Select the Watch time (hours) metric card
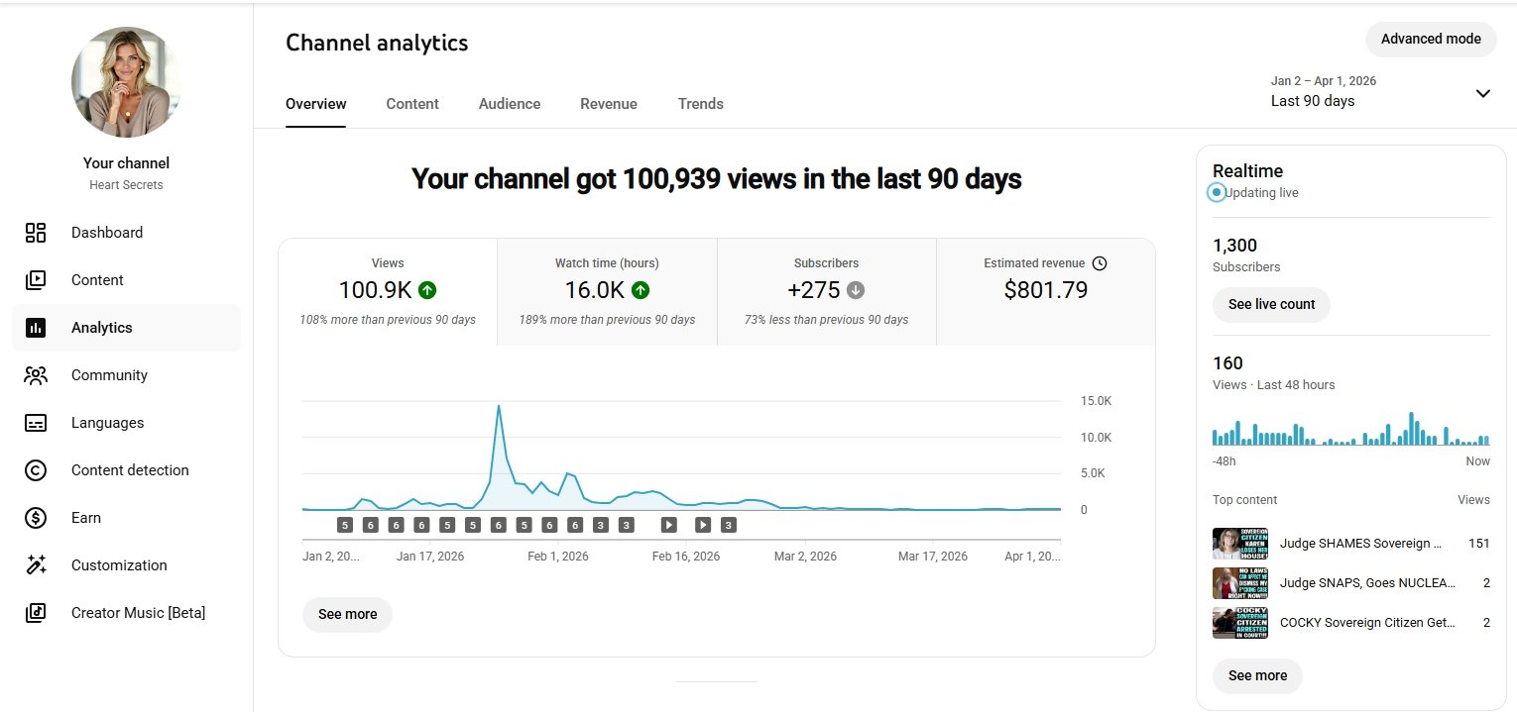The height and width of the screenshot is (712, 1517). coord(607,291)
